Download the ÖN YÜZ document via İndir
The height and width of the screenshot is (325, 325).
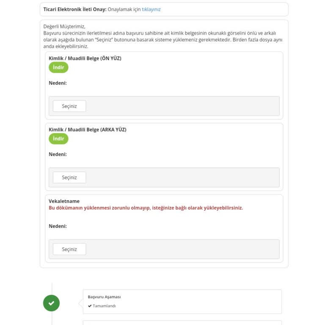(x=58, y=67)
